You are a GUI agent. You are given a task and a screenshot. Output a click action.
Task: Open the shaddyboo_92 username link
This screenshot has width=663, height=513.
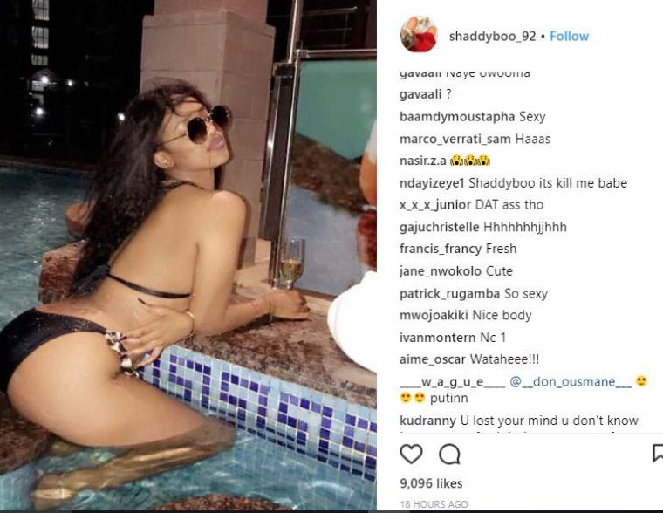tap(493, 37)
